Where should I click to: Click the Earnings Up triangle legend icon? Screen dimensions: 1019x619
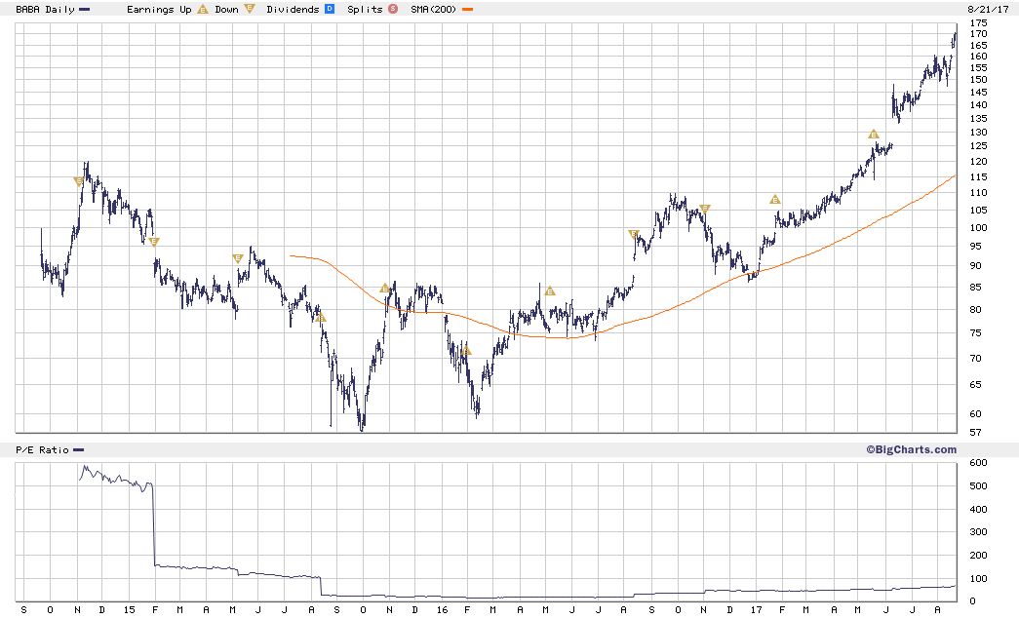tap(203, 9)
